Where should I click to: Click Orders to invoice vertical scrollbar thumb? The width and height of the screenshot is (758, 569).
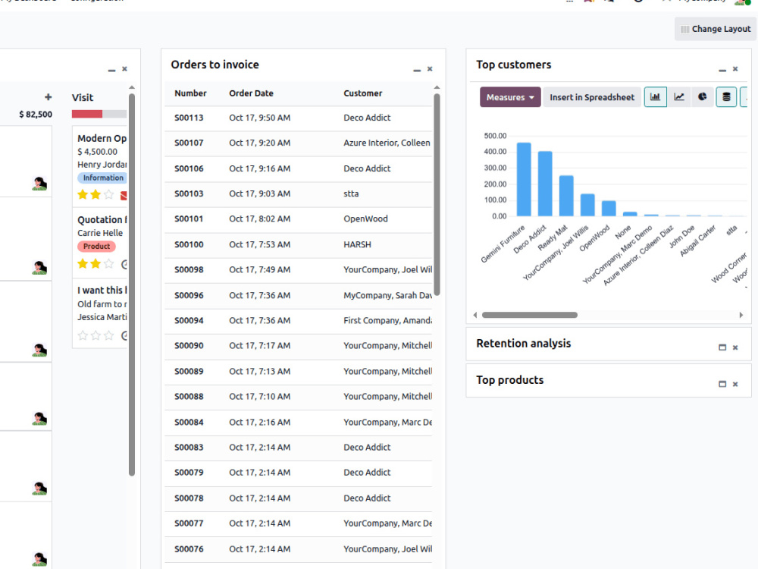437,194
